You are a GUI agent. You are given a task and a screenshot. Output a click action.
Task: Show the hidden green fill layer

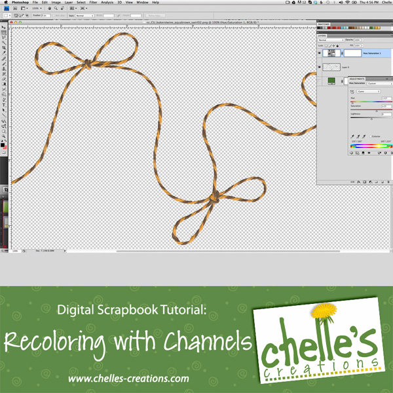320,81
